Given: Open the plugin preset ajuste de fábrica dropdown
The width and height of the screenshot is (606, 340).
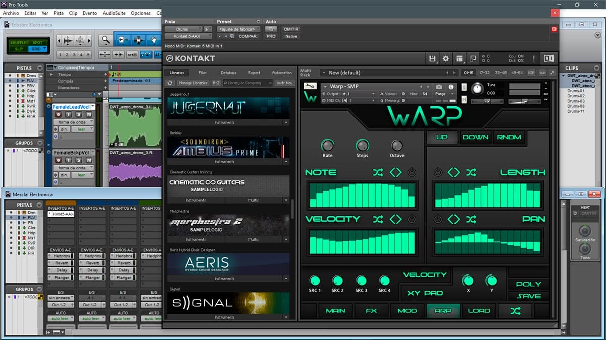Looking at the screenshot, I should (x=238, y=29).
